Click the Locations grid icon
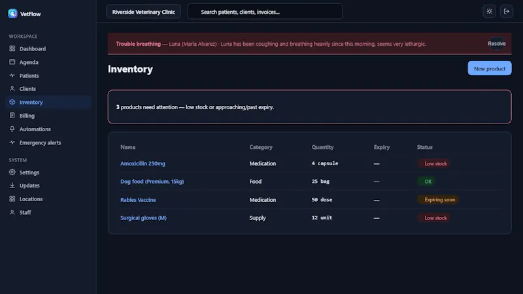 click(x=12, y=199)
